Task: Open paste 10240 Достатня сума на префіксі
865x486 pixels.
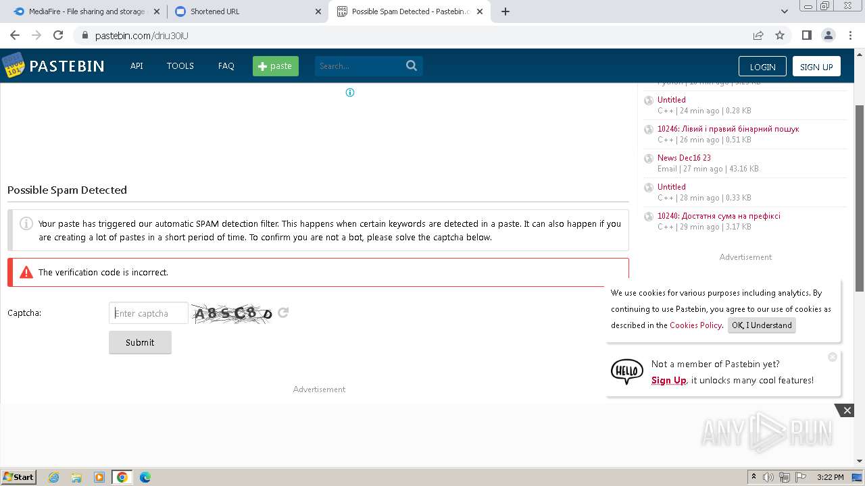Action: [x=719, y=216]
